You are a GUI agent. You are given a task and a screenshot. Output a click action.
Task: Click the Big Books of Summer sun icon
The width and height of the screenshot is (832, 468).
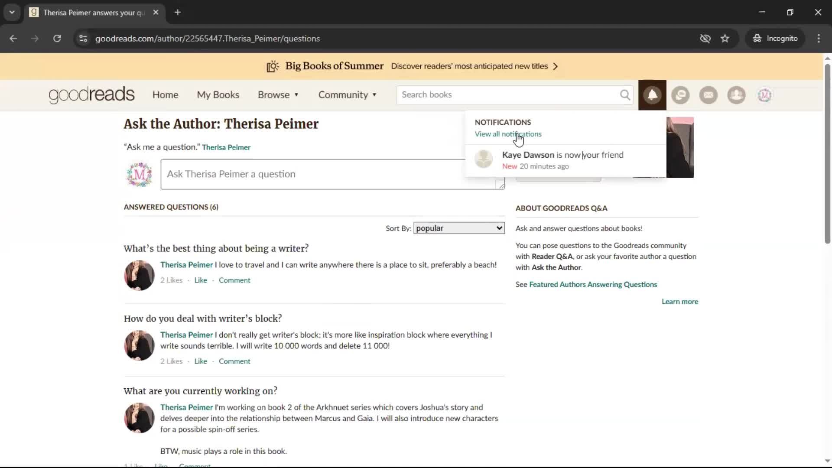point(273,66)
